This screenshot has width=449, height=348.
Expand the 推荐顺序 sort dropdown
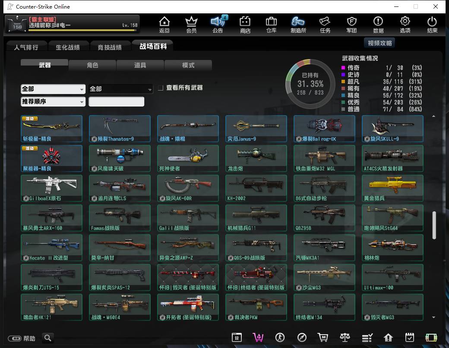53,101
